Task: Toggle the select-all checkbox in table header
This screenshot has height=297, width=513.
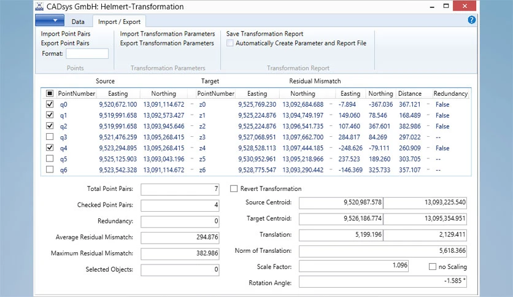Action: coord(50,93)
